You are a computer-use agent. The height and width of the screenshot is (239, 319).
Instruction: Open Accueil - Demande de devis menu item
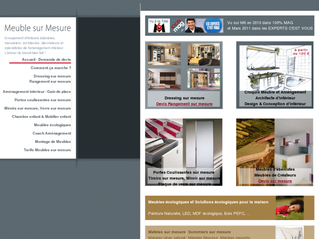(x=47, y=60)
